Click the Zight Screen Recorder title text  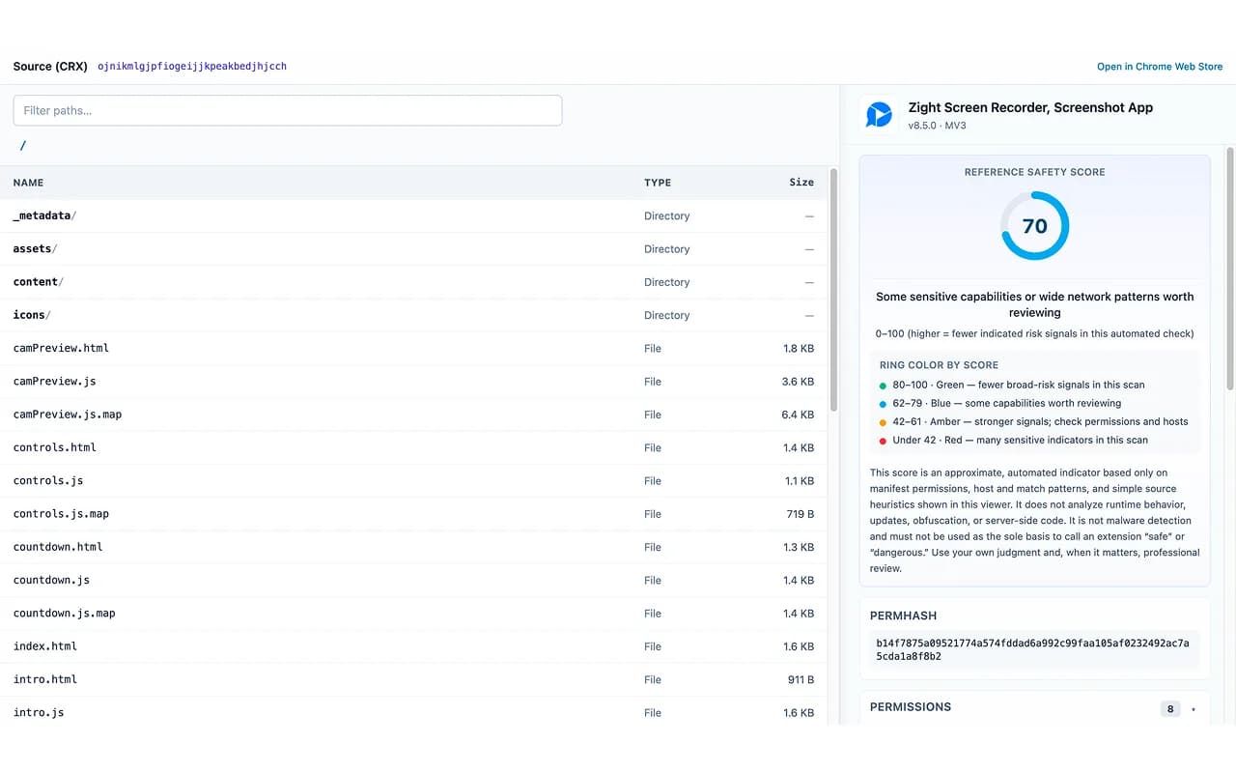point(1030,108)
